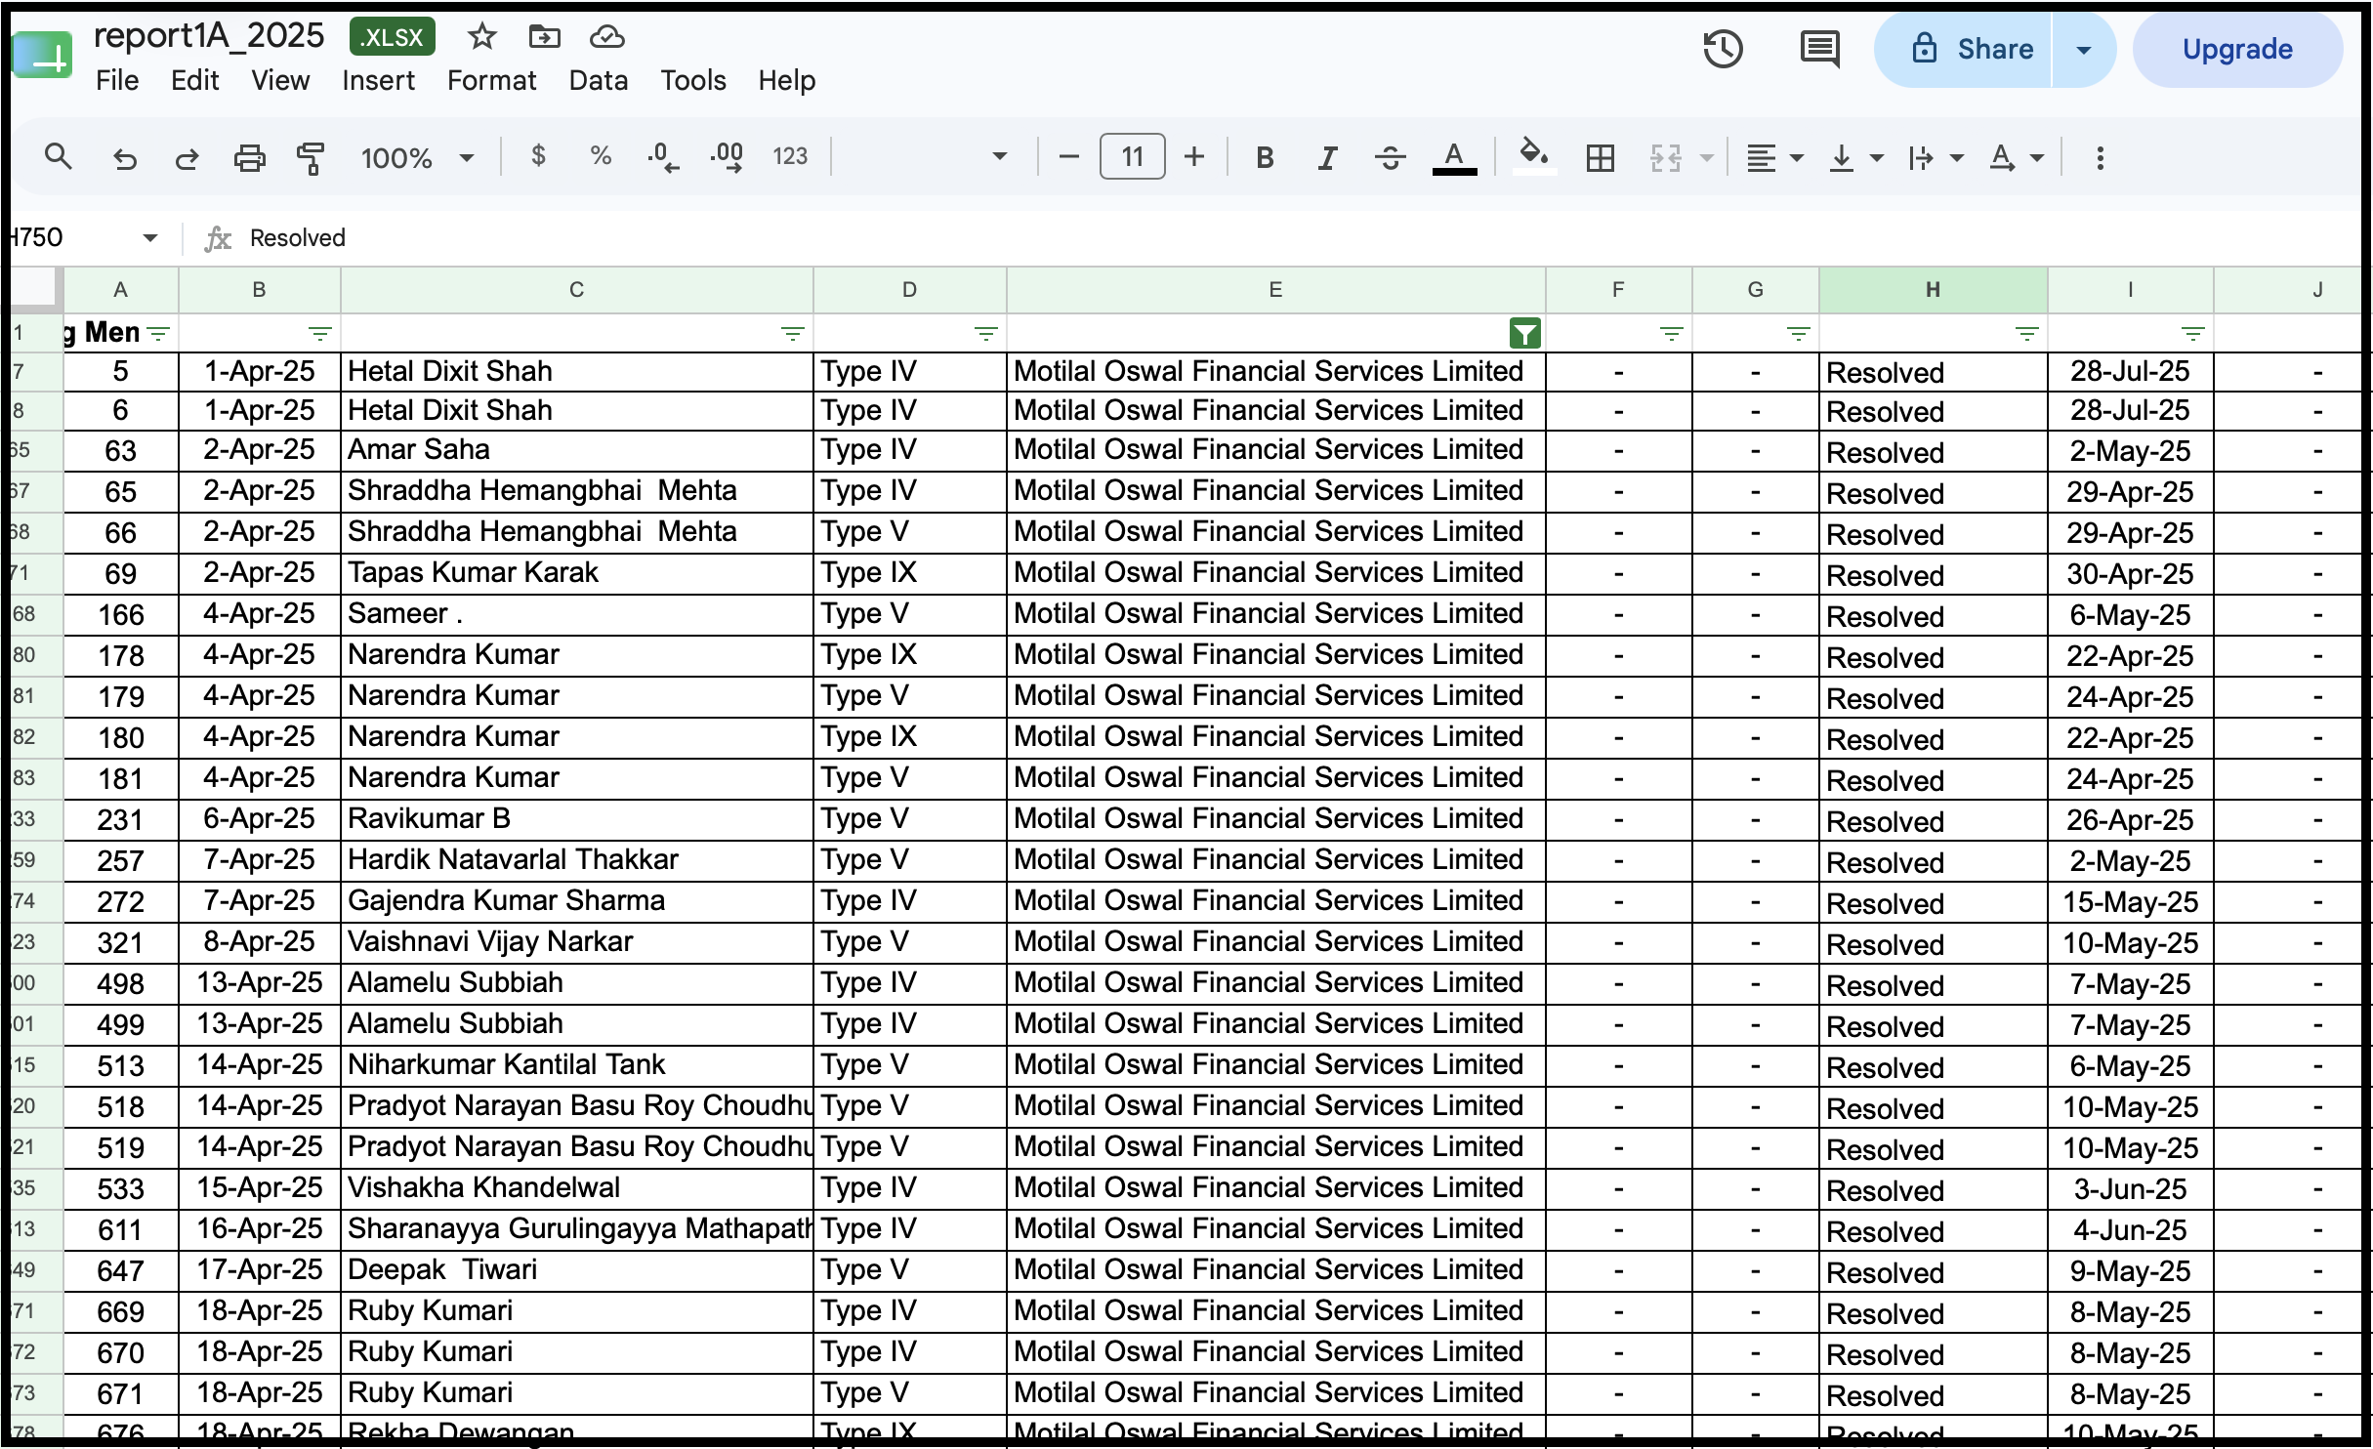Format as currency with dollar icon
This screenshot has height=1449, width=2373.
(538, 156)
